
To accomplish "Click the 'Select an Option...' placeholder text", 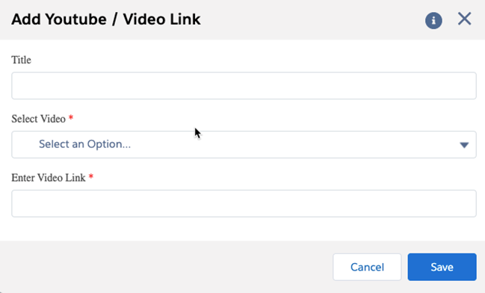I will (x=84, y=144).
